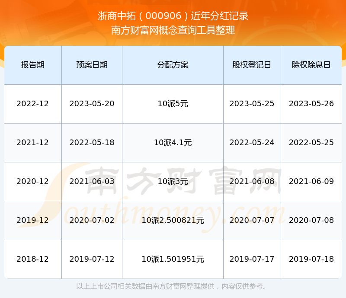Click the plan cell 10派4.1元

click(x=173, y=143)
